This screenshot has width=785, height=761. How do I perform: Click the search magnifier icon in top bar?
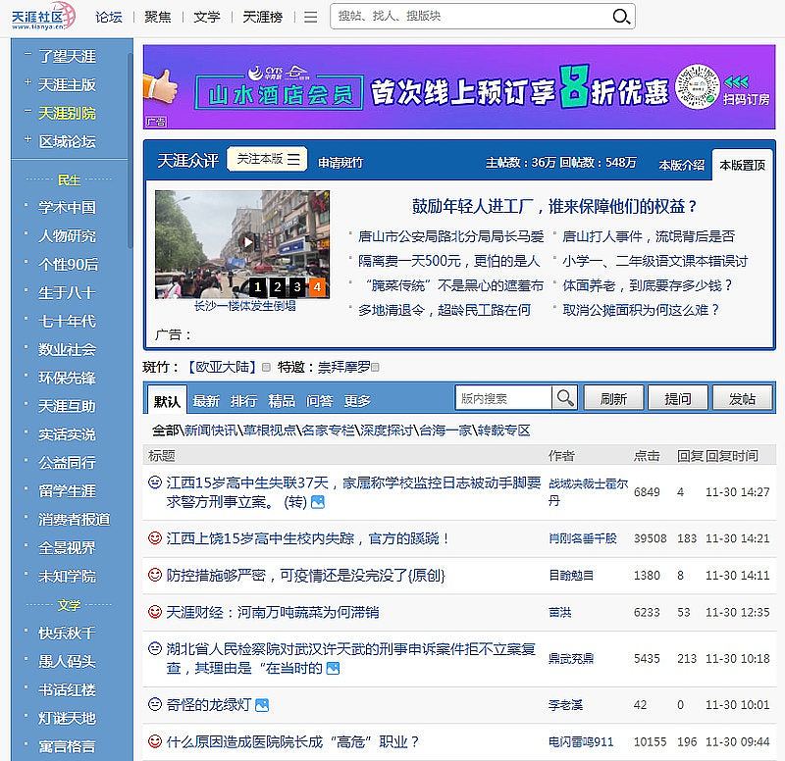621,17
